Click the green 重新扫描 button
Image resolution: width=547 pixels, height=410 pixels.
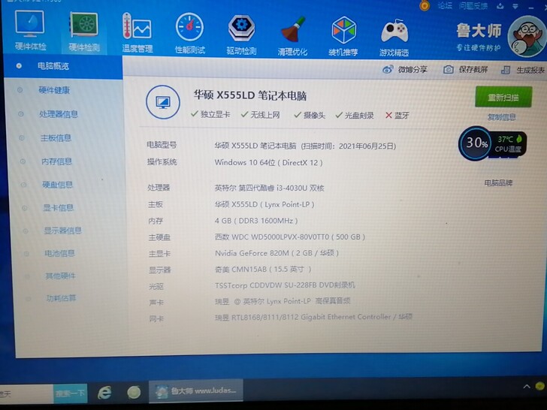tap(503, 97)
